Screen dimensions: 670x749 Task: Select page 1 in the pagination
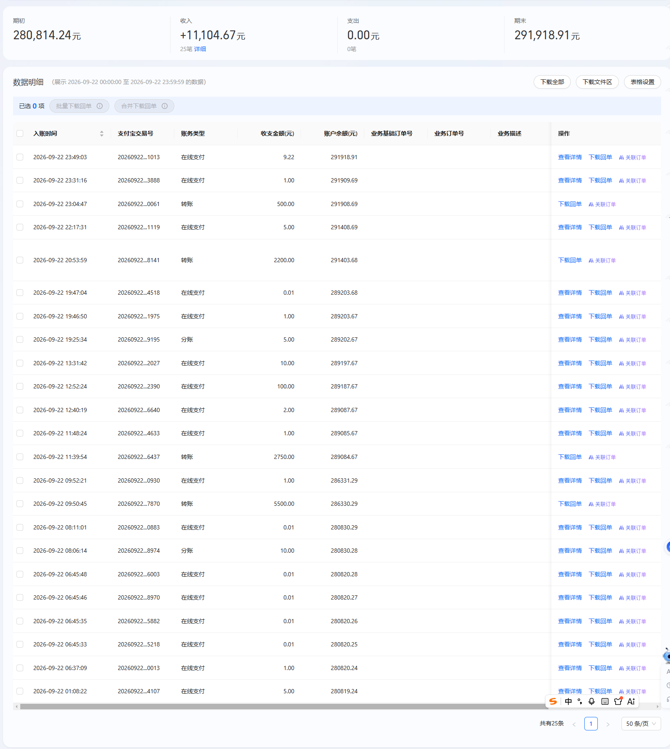click(x=591, y=724)
